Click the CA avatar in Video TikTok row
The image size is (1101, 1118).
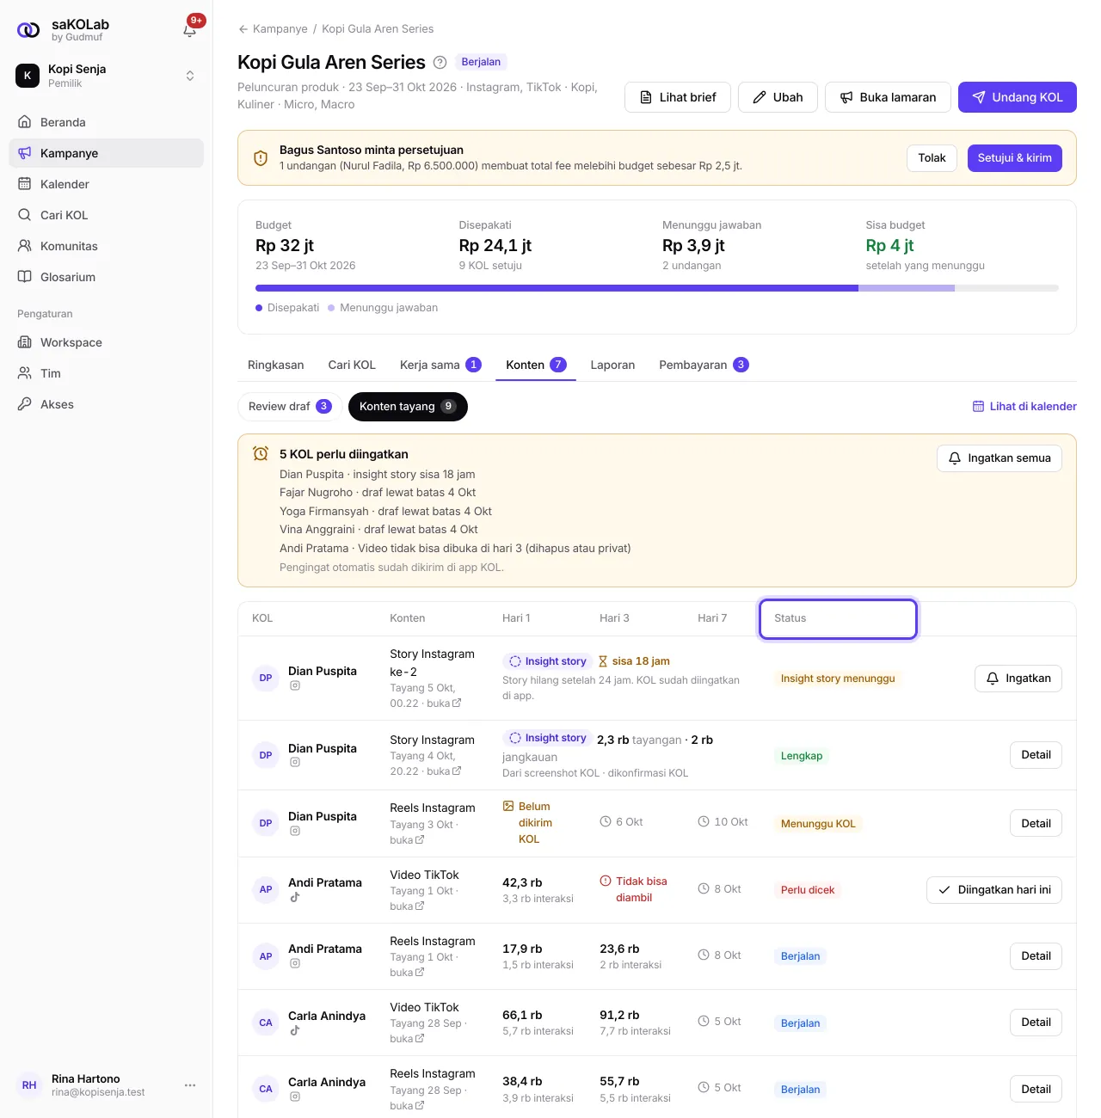(x=266, y=1023)
